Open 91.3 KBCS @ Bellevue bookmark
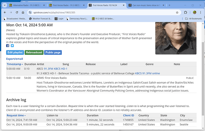 pyautogui.click(x=103, y=19)
